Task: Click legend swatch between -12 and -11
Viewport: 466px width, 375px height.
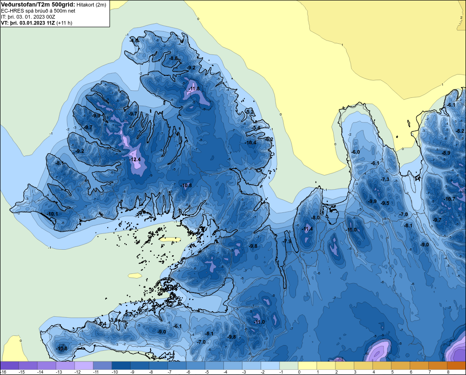Action: pyautogui.click(x=84, y=365)
